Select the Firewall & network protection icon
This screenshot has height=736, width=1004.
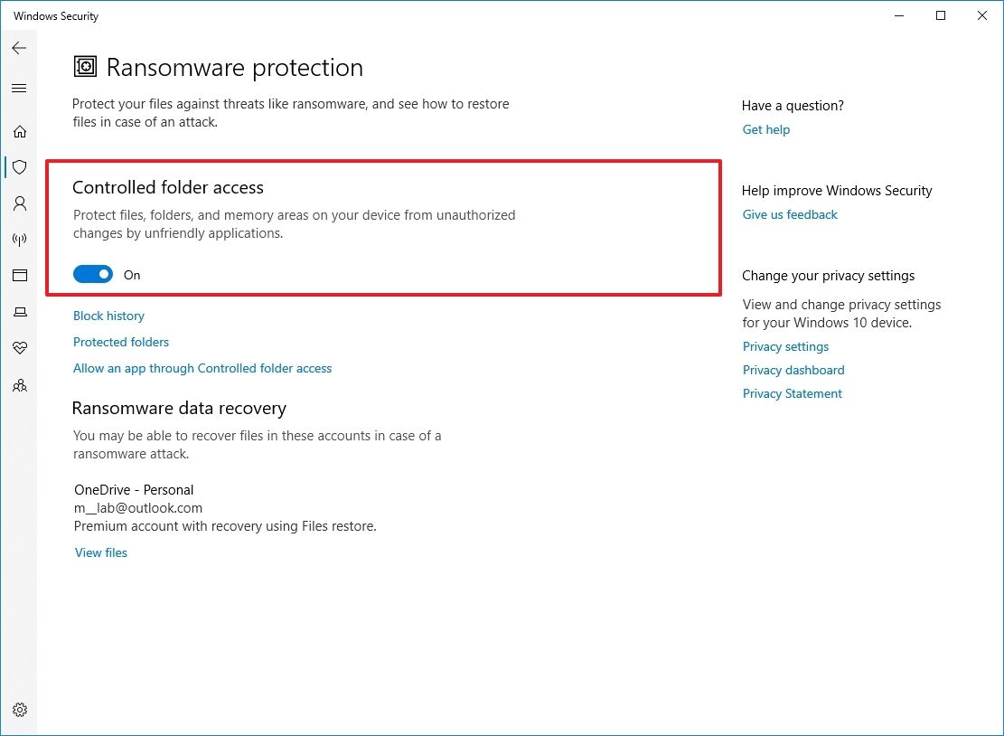tap(20, 240)
